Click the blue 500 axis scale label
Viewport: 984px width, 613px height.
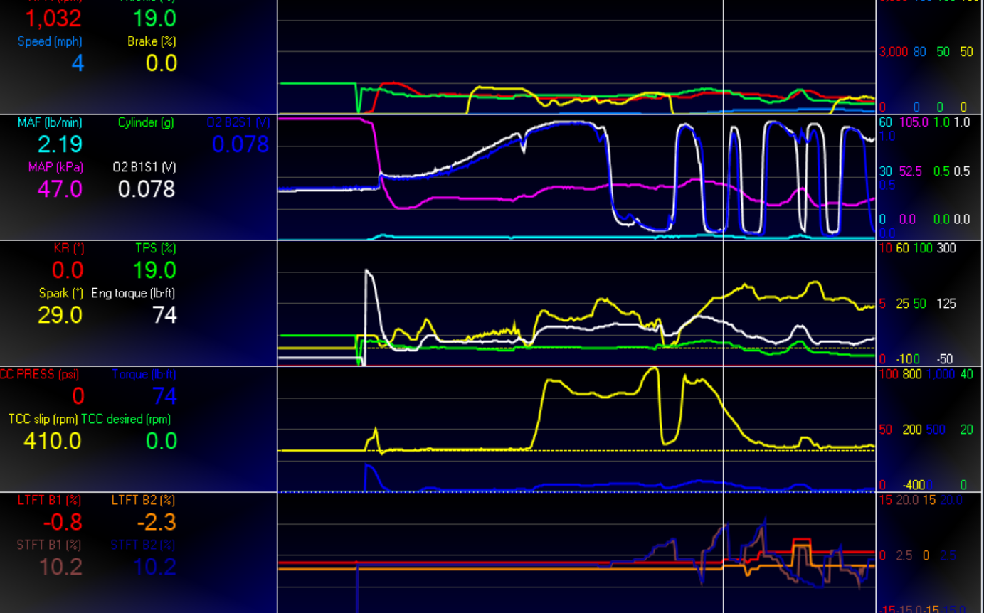[935, 430]
